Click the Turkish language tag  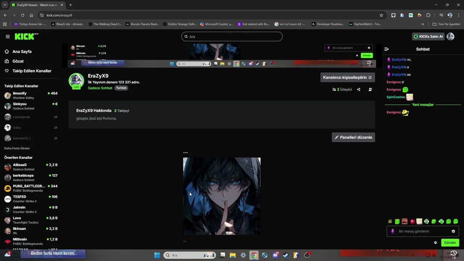(x=121, y=88)
